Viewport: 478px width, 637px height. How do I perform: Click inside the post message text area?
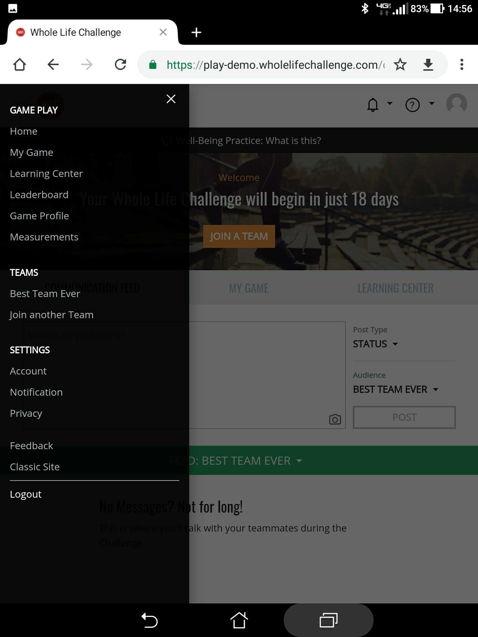coord(184,375)
